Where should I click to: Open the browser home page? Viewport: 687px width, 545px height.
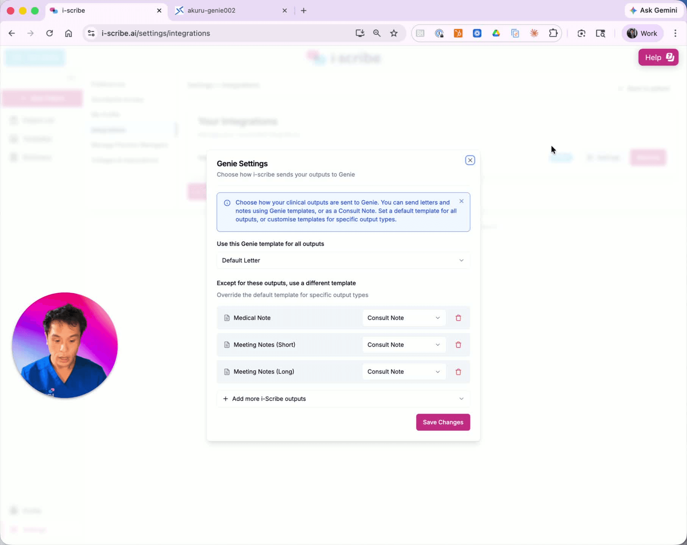pyautogui.click(x=69, y=33)
